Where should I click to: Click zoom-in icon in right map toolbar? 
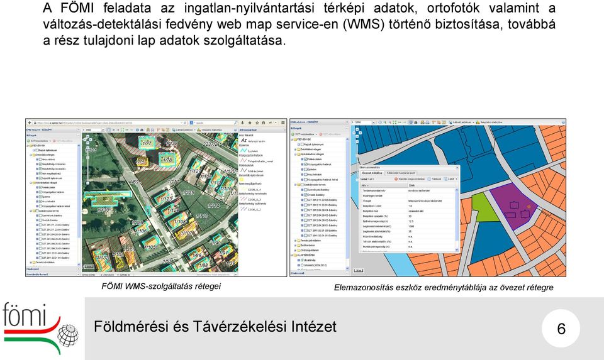click(385, 123)
